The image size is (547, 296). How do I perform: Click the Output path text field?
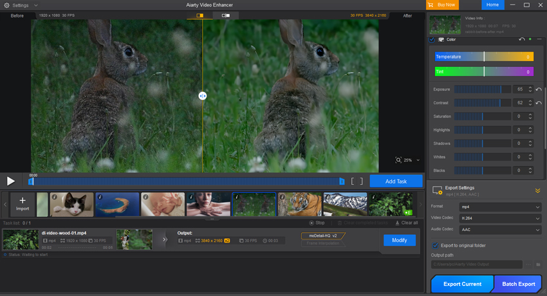point(476,264)
